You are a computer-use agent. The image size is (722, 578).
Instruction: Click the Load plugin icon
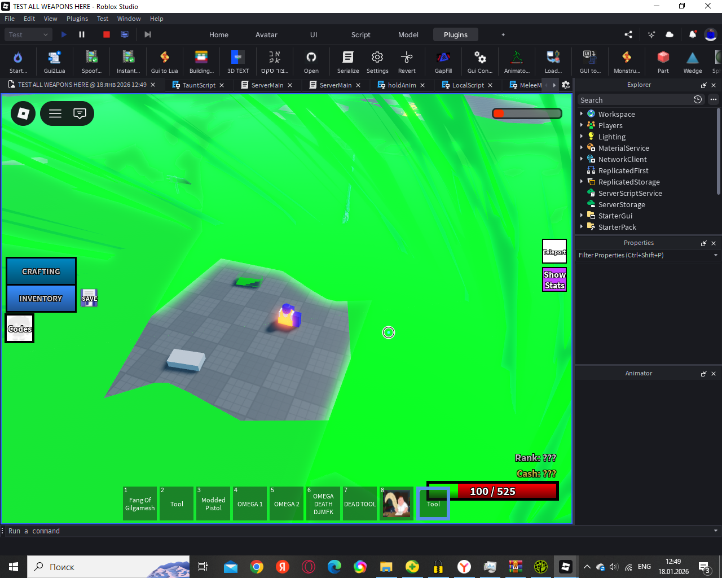[553, 61]
